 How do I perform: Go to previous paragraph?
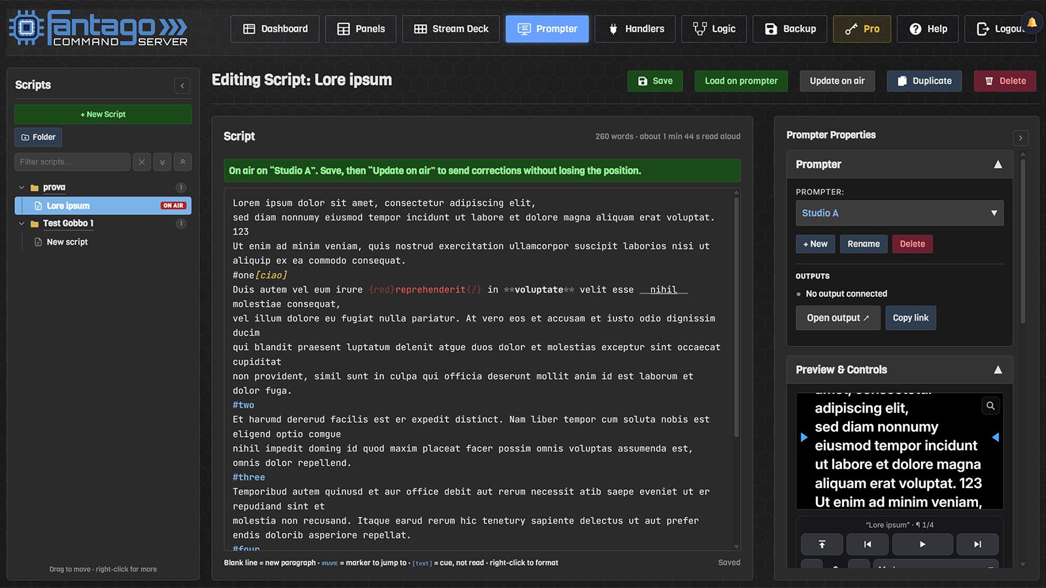pyautogui.click(x=868, y=544)
